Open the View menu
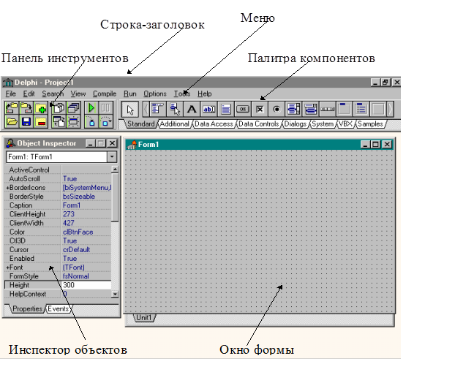 pyautogui.click(x=78, y=94)
